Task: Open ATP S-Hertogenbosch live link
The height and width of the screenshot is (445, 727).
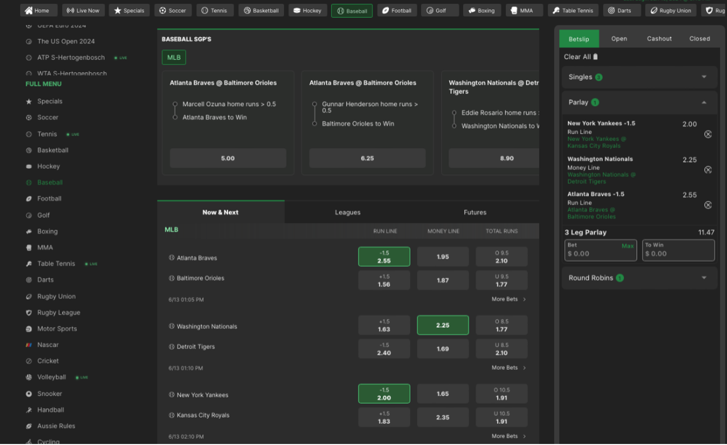Action: pos(71,58)
